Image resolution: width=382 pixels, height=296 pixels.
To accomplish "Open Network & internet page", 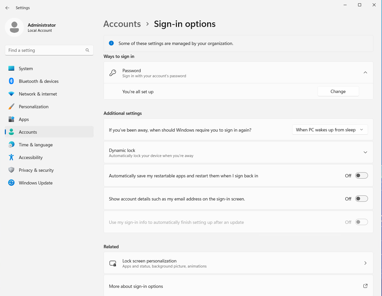I will point(49,94).
